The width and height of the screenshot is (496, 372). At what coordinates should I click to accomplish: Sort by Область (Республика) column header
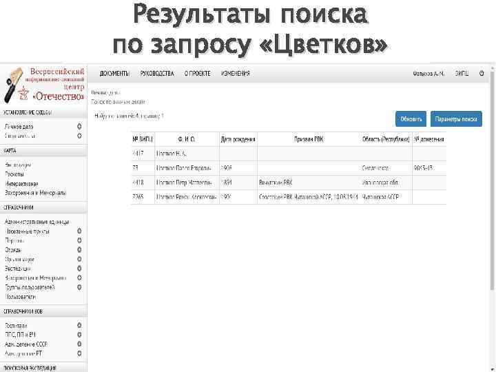click(x=386, y=139)
